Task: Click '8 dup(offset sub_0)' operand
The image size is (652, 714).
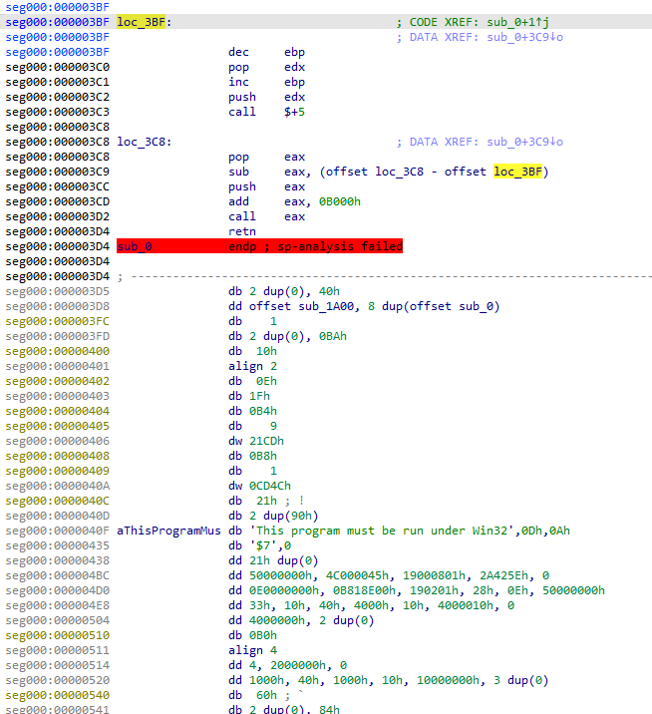Action: pyautogui.click(x=434, y=306)
